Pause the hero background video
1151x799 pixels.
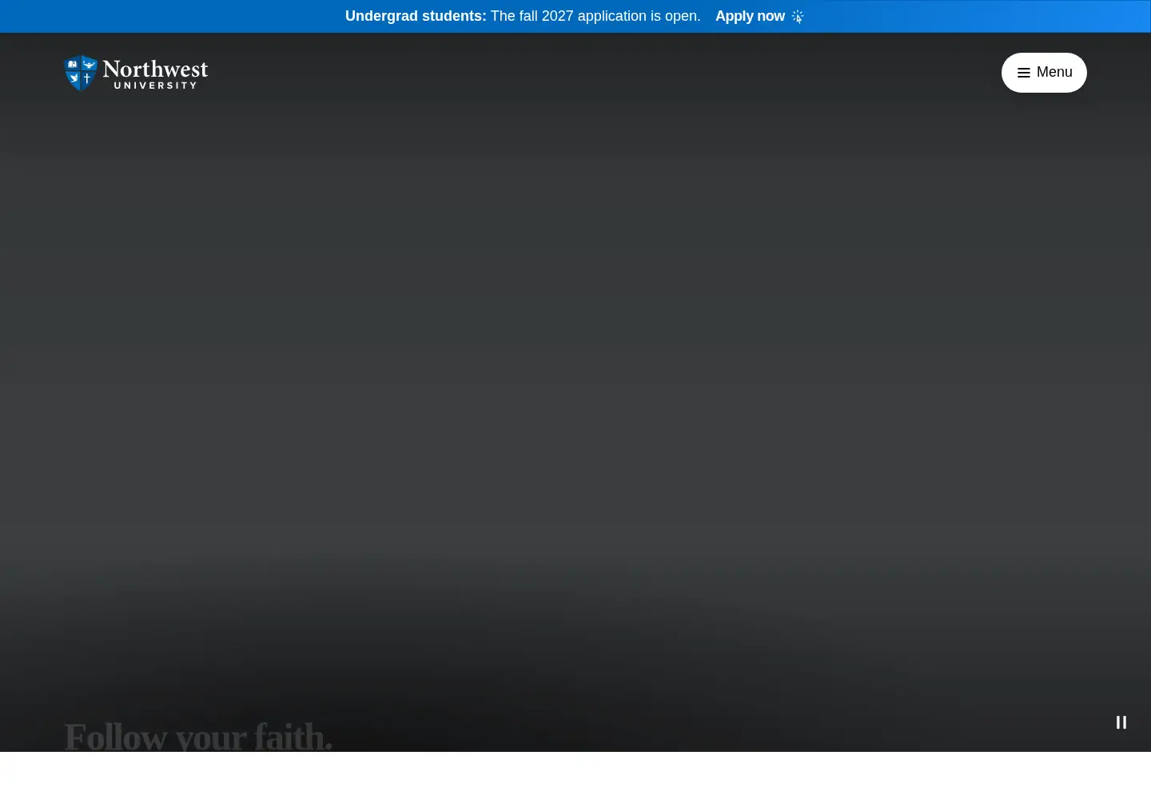(1121, 722)
